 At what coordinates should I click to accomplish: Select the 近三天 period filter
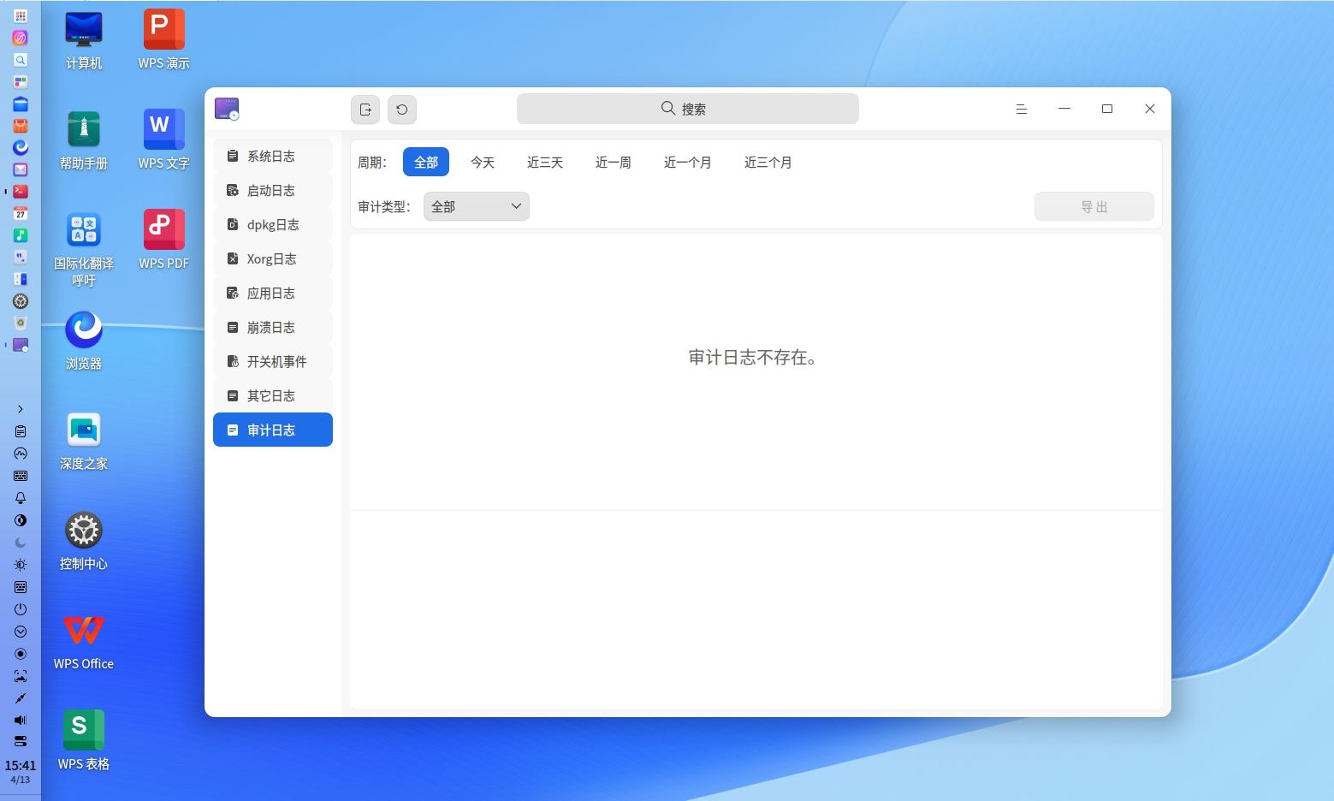[x=545, y=162]
